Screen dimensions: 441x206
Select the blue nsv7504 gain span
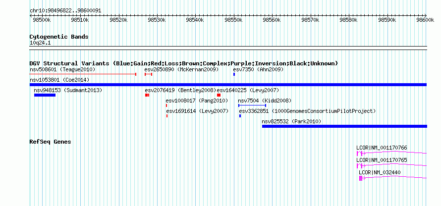(252, 105)
